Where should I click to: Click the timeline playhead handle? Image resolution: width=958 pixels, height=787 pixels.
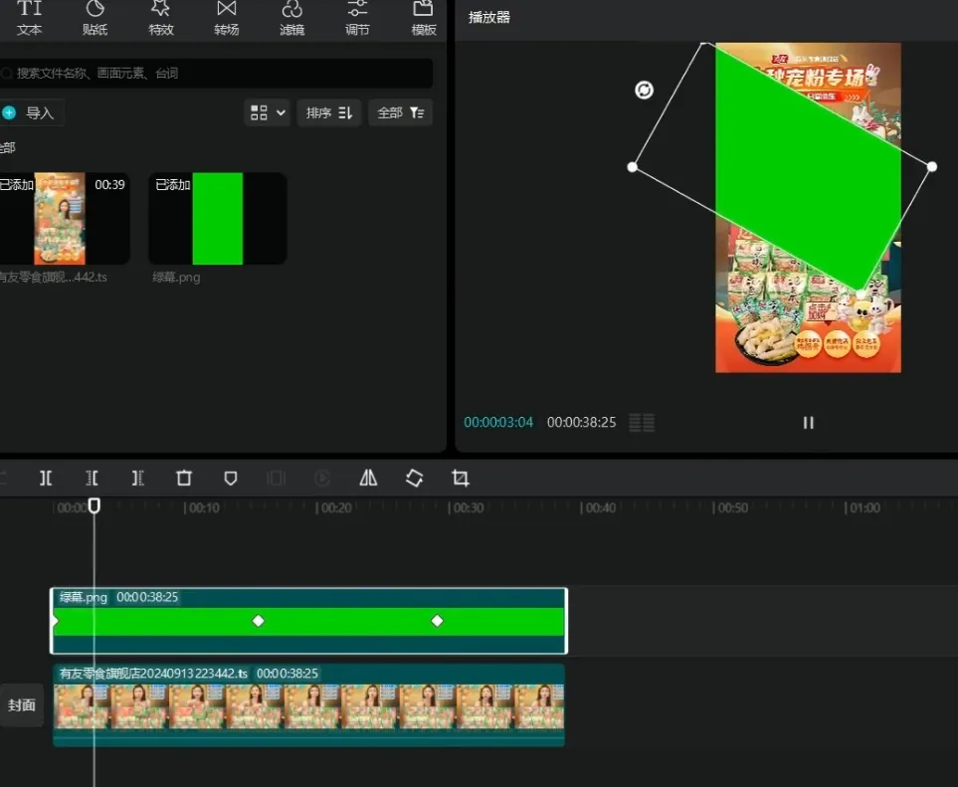pos(95,505)
